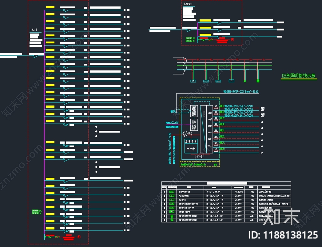The width and height of the screenshot is (322, 247).
Task: Click the 应急照明接线示意 title text
Action: pyautogui.click(x=299, y=76)
